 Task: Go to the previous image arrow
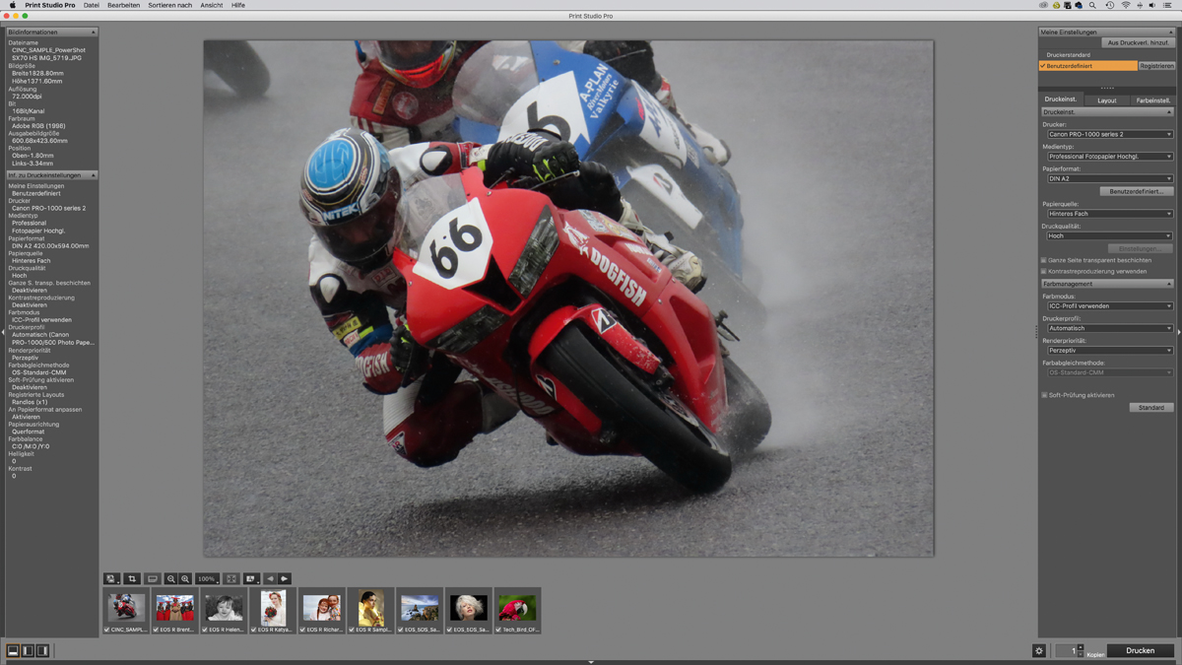click(270, 579)
